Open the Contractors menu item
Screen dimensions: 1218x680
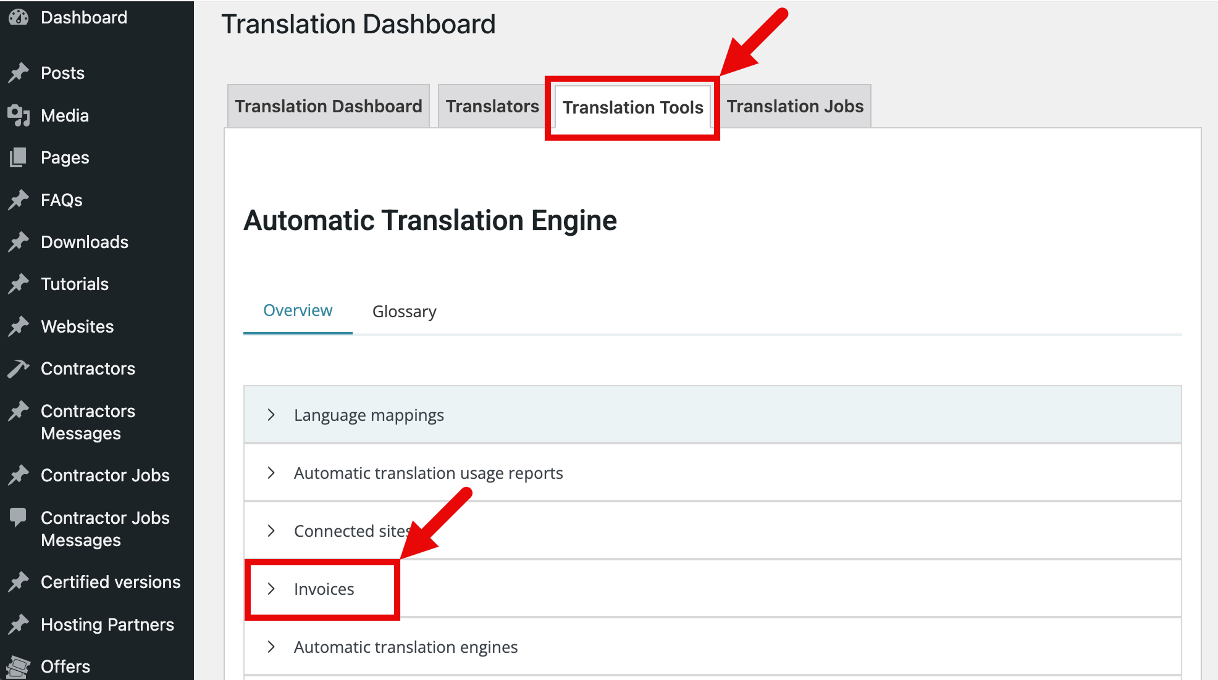click(88, 368)
